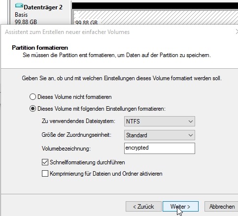Select 'Dieses Volume nicht formatieren' radio button
Viewport: 238px width, 216px height.
pos(33,97)
